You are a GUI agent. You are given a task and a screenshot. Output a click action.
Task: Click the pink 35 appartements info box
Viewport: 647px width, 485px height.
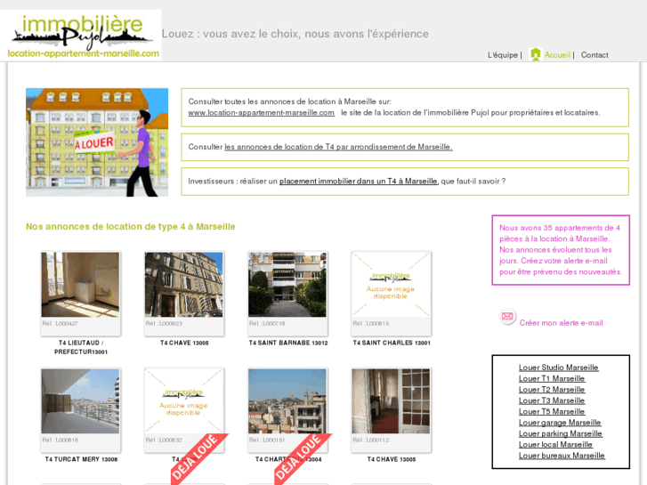pos(561,250)
